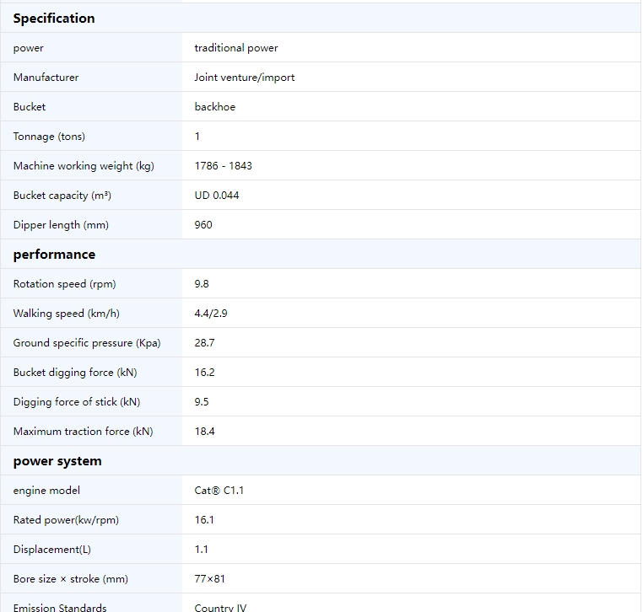Screen dimensions: 643x612
Task: Click the power system section heading
Action: (x=57, y=461)
